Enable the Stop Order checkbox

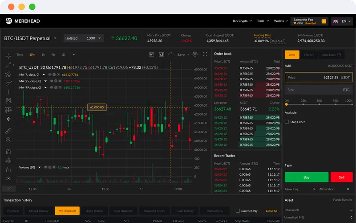point(287,122)
